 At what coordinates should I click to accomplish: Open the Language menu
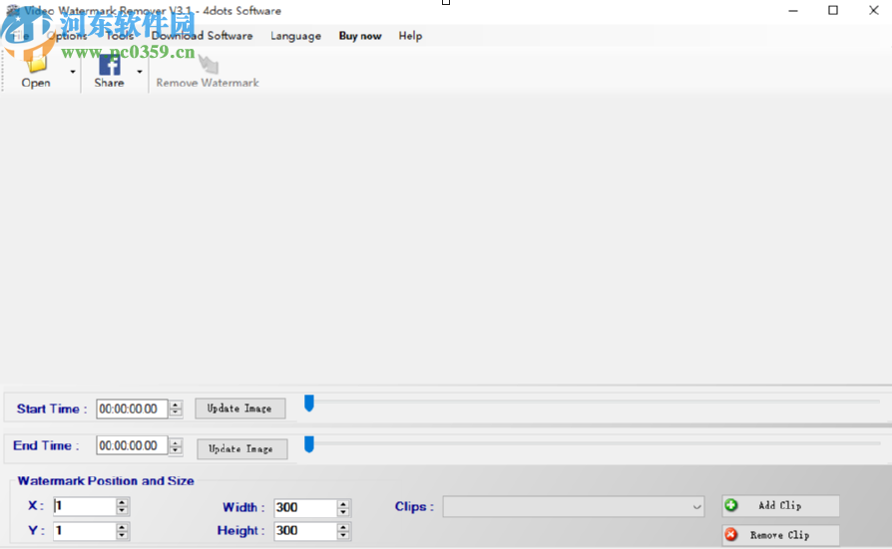pyautogui.click(x=295, y=36)
